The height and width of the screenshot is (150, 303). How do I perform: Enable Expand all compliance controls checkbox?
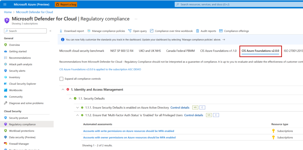62,79
